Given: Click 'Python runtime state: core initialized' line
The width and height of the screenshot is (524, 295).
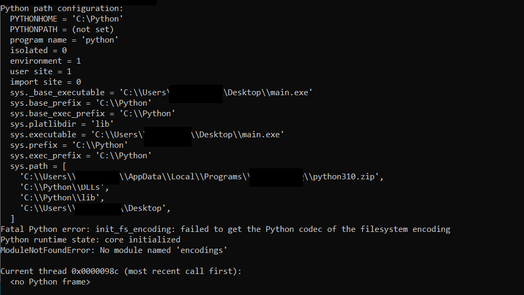Looking at the screenshot, I should tap(90, 240).
